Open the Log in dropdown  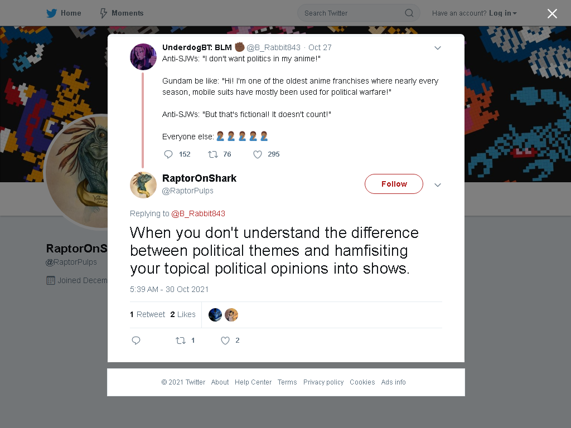tap(503, 13)
